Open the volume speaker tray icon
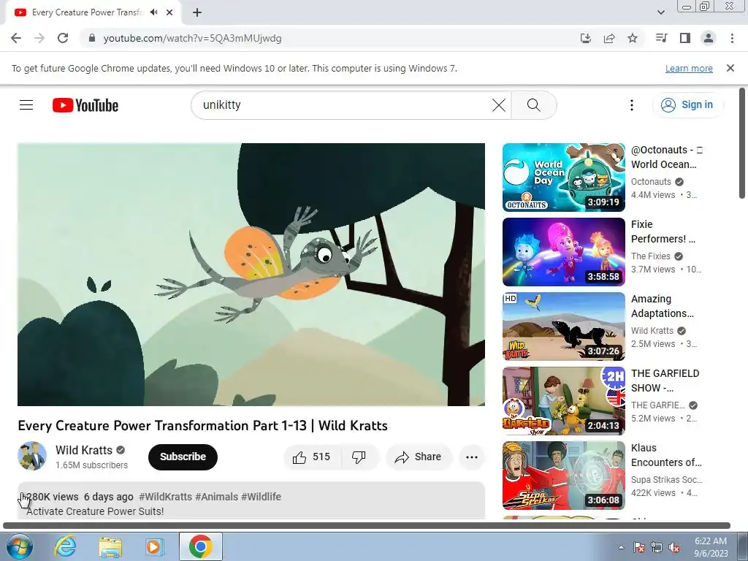The height and width of the screenshot is (561, 748). click(673, 547)
